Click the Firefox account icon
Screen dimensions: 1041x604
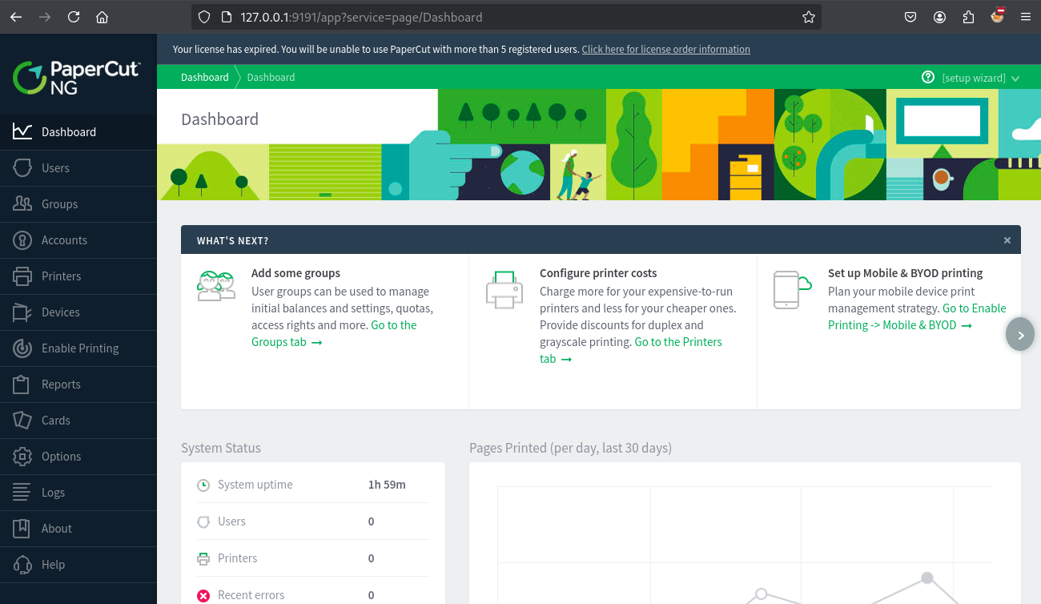coord(939,17)
